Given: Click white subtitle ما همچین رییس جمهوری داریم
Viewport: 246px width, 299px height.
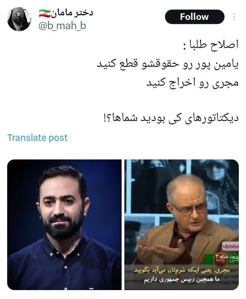Looking at the screenshot, I should [182, 279].
